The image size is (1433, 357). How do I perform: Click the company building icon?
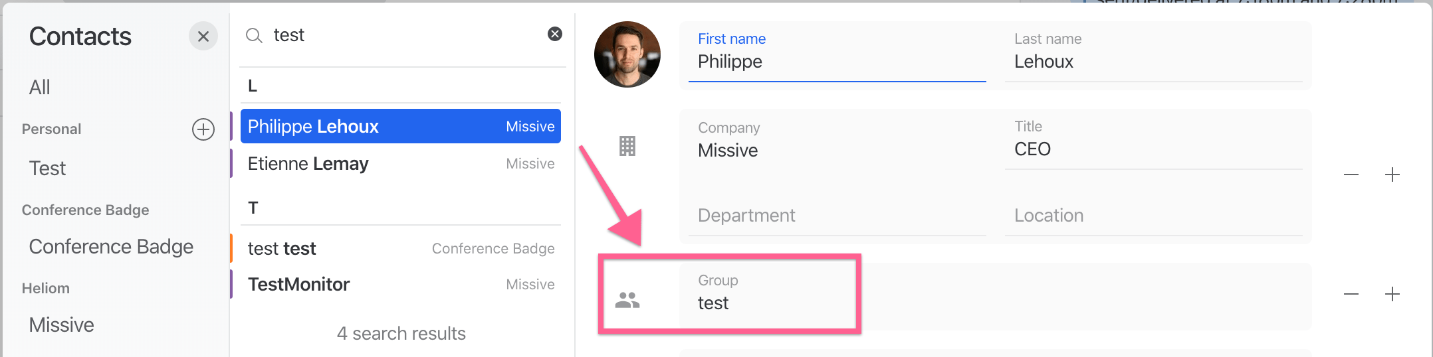pos(627,146)
